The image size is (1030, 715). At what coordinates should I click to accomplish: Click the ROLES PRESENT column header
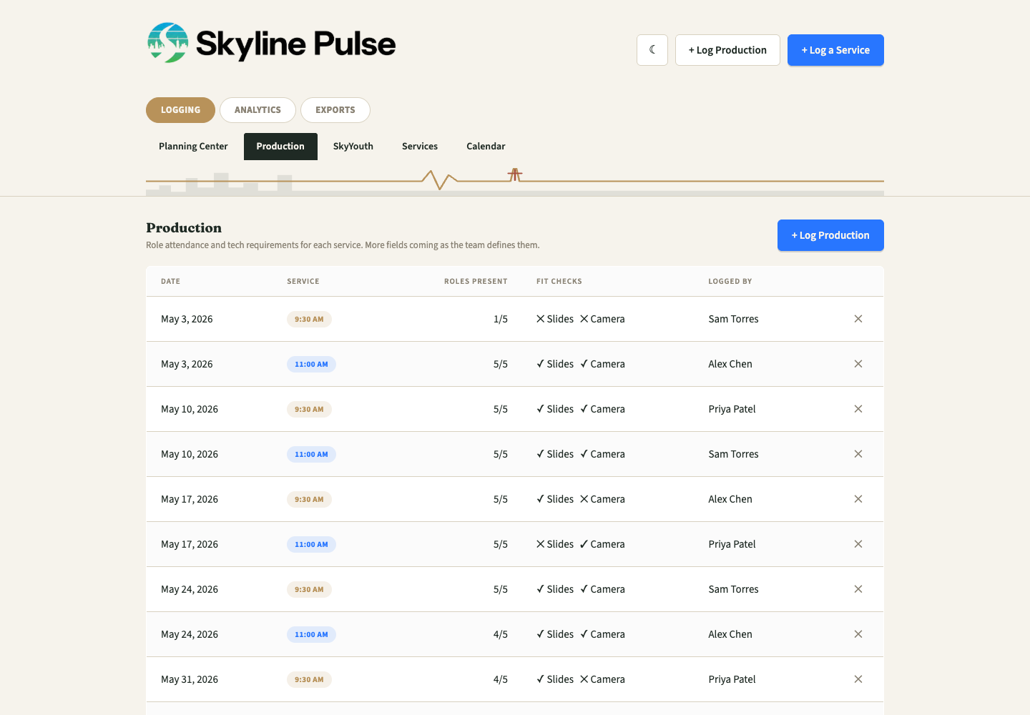pyautogui.click(x=476, y=282)
